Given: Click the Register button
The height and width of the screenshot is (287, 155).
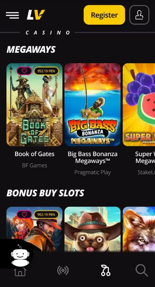Looking at the screenshot, I should click(104, 15).
